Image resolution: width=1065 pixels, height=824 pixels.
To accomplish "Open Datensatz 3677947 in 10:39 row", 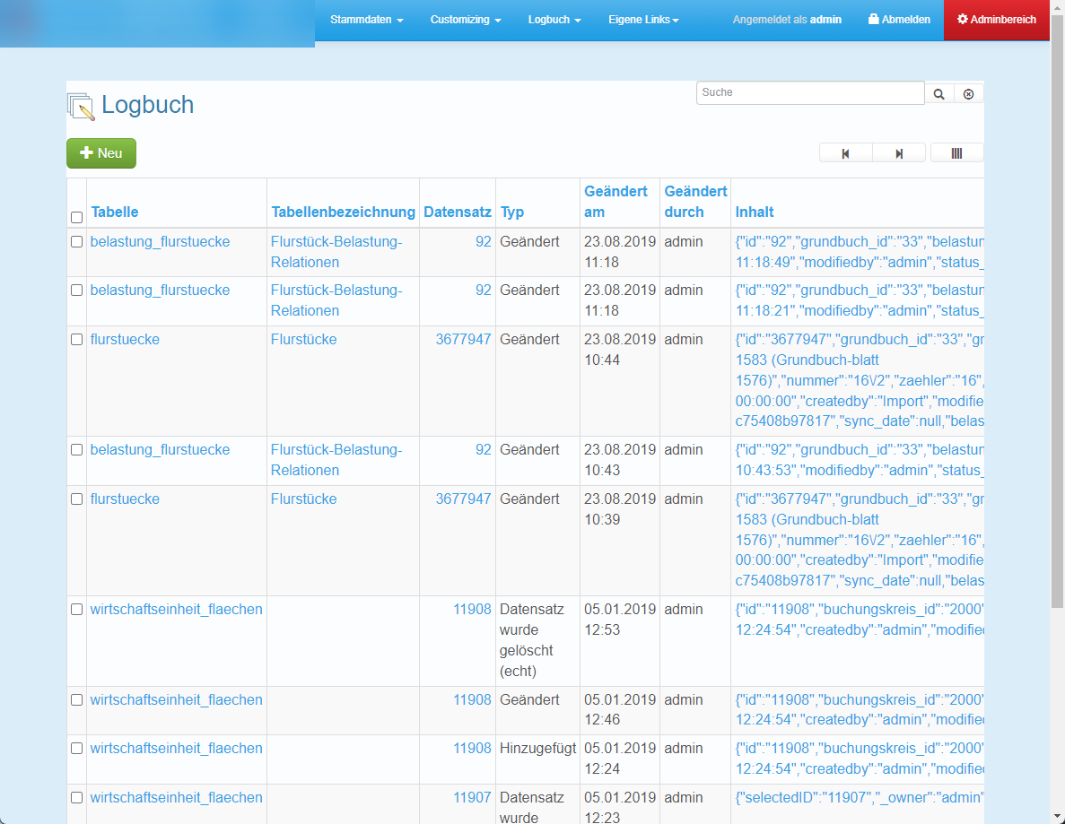I will [463, 499].
